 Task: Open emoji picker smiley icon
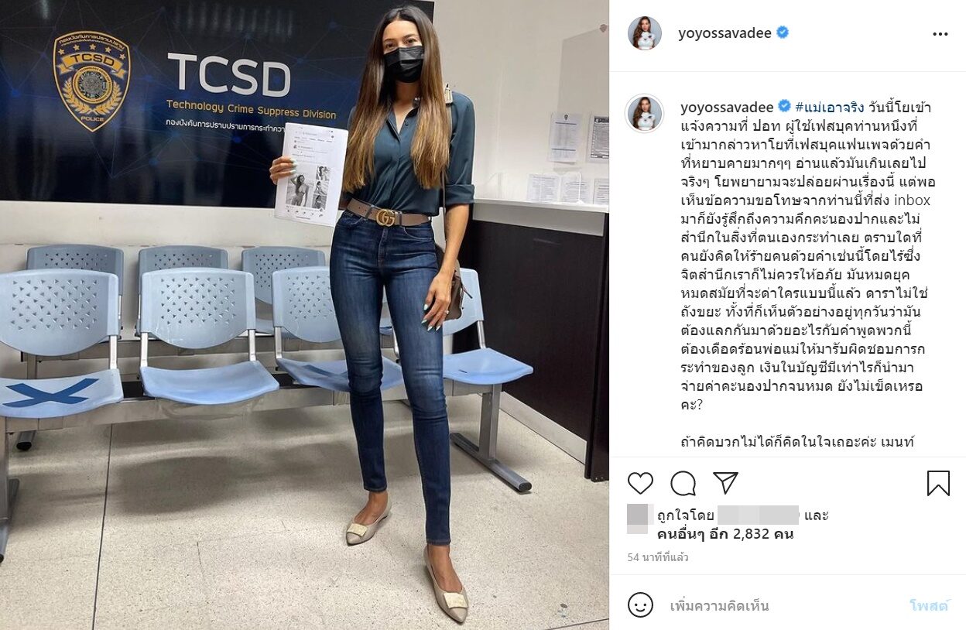click(x=640, y=605)
